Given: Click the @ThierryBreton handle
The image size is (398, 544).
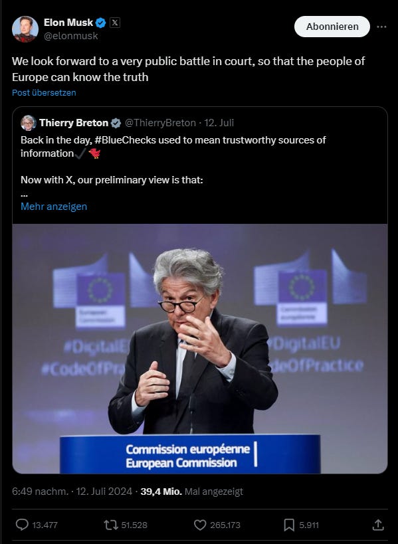Looking at the screenshot, I should tap(160, 123).
